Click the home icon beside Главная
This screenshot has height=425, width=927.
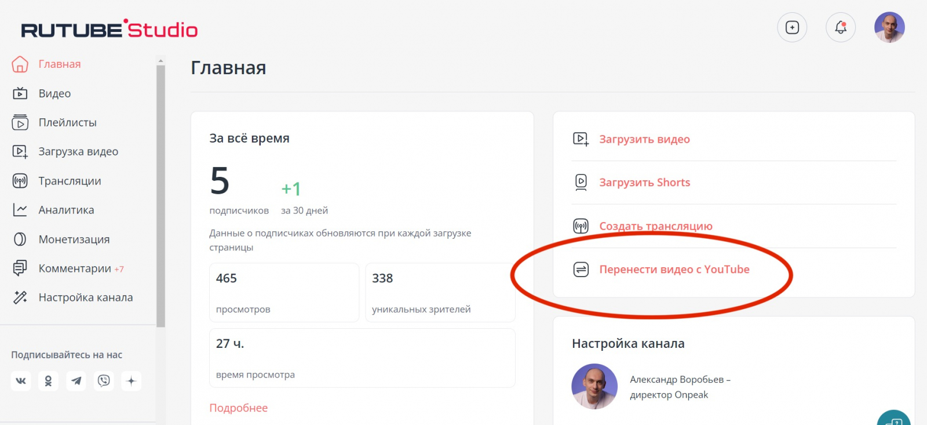(20, 64)
